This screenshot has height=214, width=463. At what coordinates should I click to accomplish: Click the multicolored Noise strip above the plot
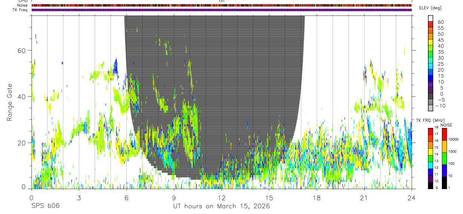coord(222,5)
